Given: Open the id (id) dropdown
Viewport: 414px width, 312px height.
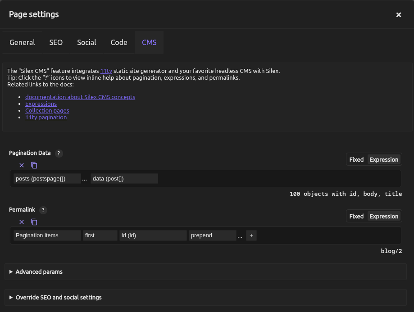Looking at the screenshot, I should click(x=153, y=235).
